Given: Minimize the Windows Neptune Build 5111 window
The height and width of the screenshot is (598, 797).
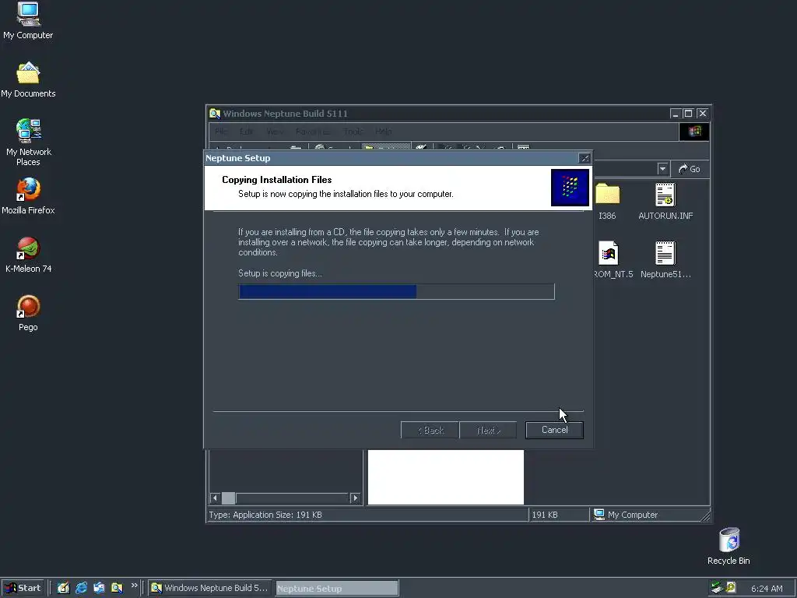Looking at the screenshot, I should tap(675, 114).
